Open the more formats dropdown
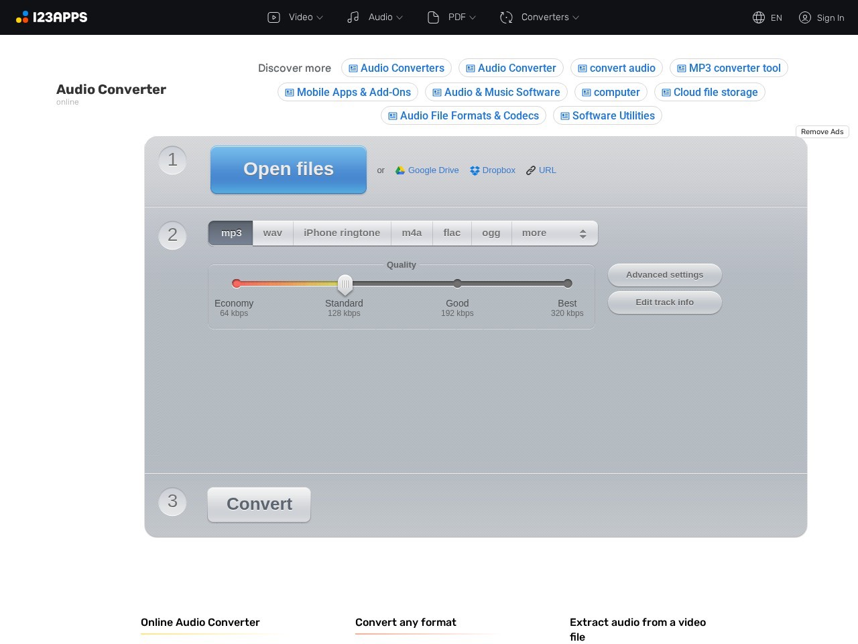Viewport: 858px width, 644px height. (554, 233)
